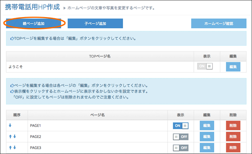Image resolution: width=252 pixels, height=154 pixels.
Task: Move PAGE1 down with the arrow icon
Action: point(10,125)
